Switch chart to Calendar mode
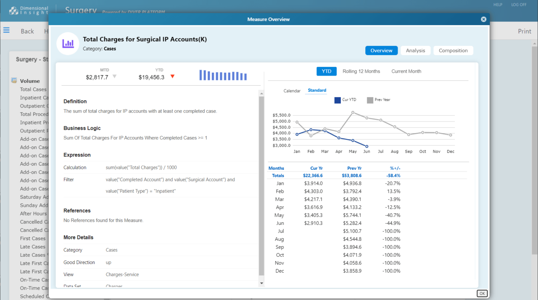 coord(292,91)
